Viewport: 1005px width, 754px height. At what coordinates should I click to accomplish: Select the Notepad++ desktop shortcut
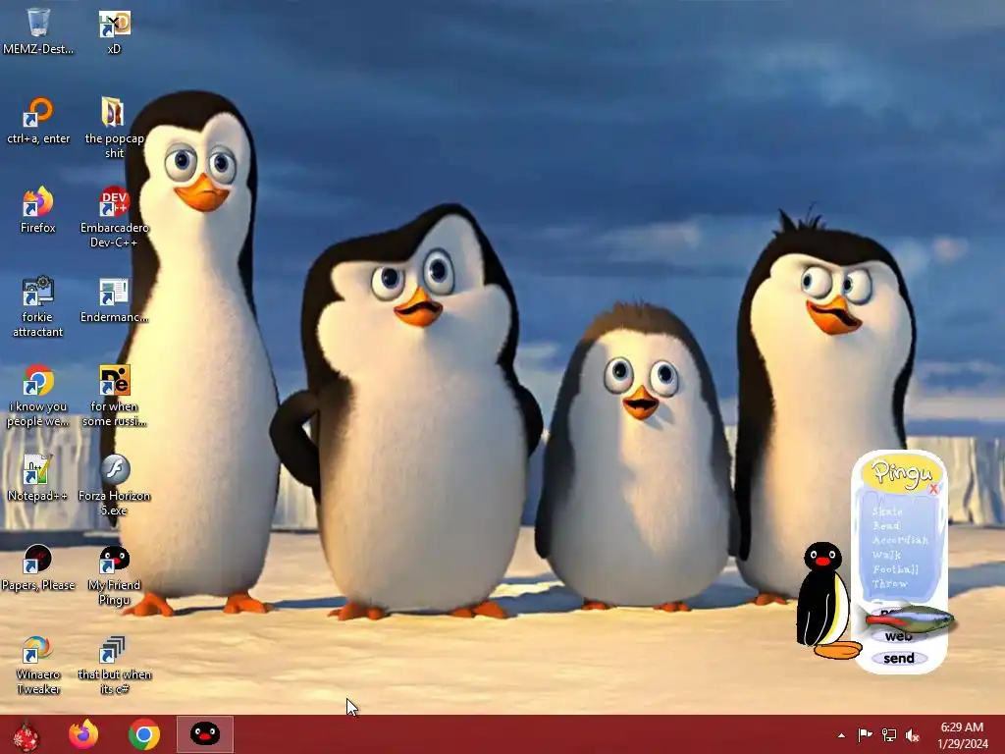[37, 478]
